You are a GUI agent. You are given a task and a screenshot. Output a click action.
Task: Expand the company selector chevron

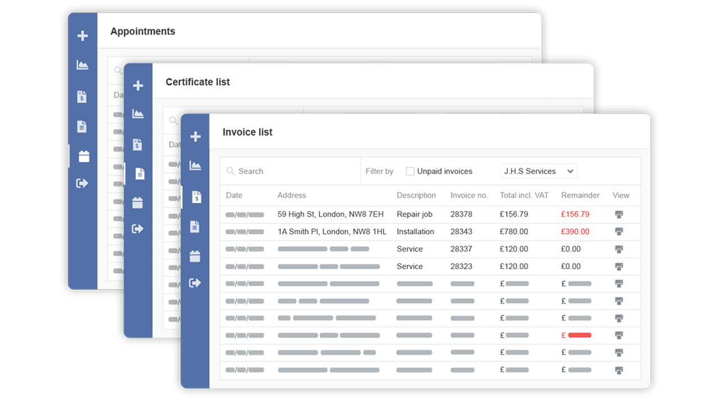(570, 171)
